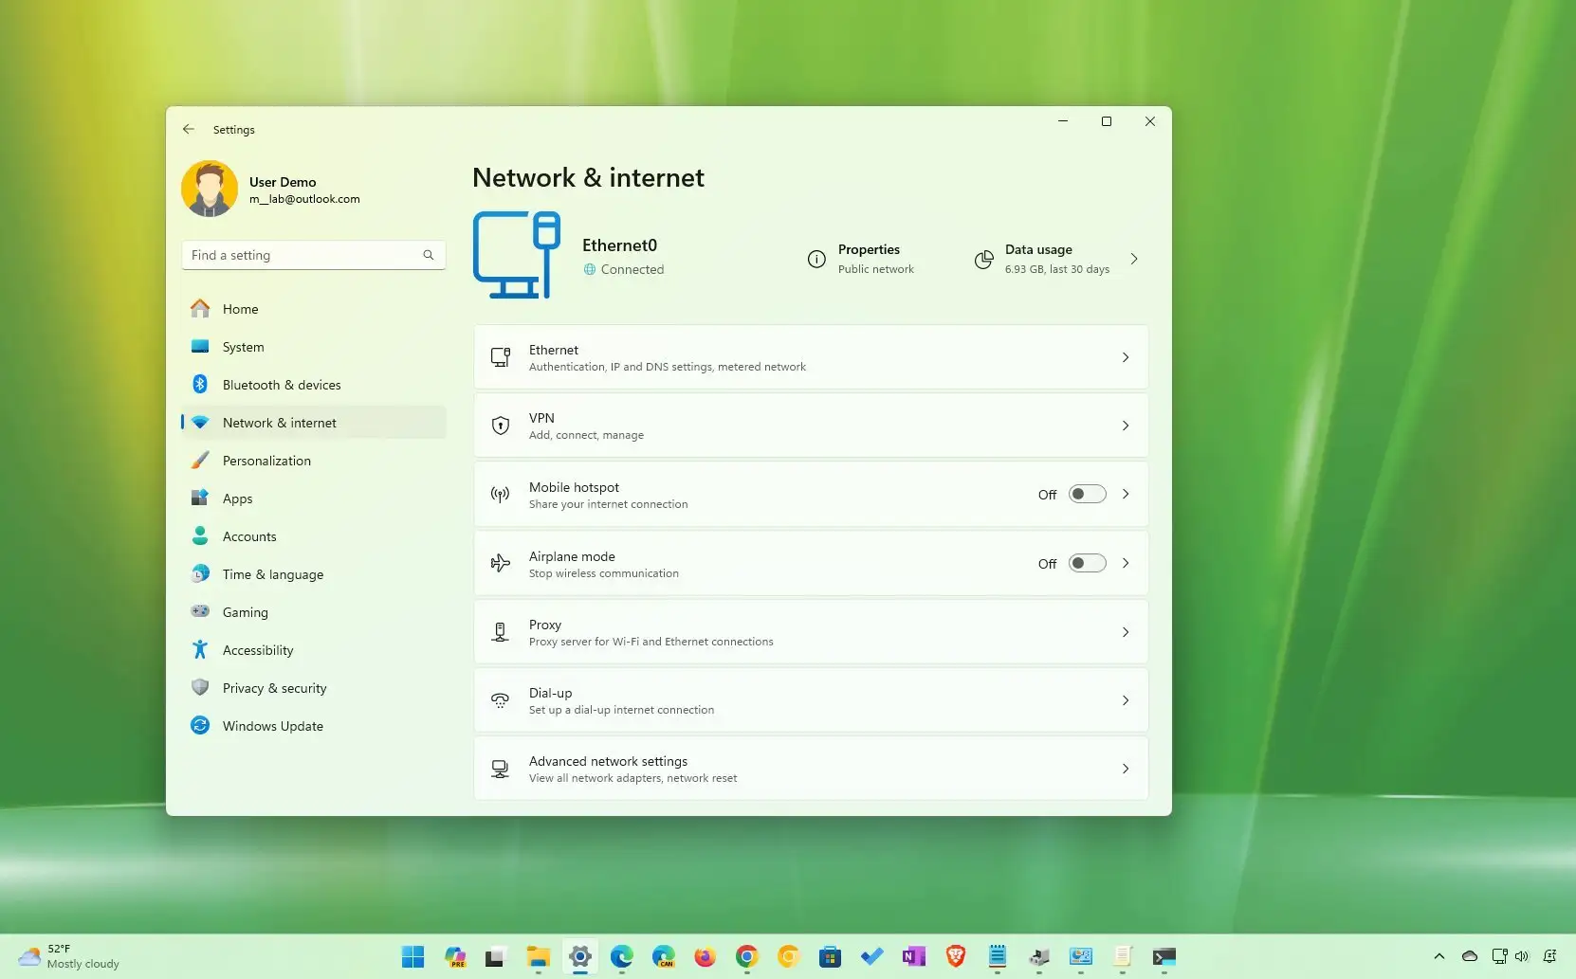Expand the Mobile hotspot chevron
The height and width of the screenshot is (979, 1576).
point(1126,494)
